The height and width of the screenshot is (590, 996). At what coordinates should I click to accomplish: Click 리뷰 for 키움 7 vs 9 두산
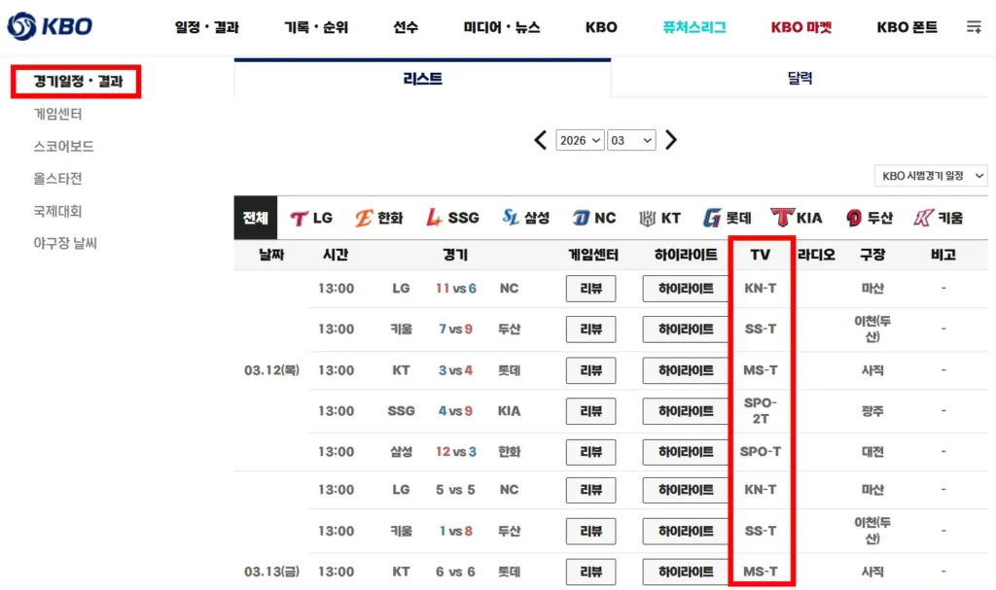coord(590,329)
